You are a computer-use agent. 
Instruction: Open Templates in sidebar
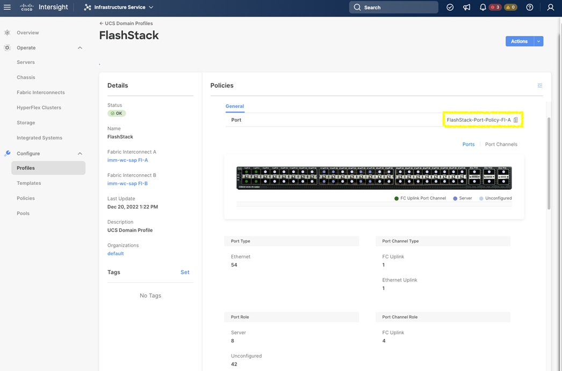tap(28, 183)
